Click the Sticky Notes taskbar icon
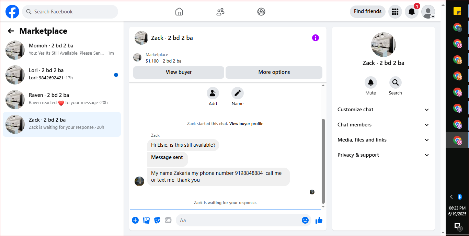The height and width of the screenshot is (236, 469). pyautogui.click(x=457, y=11)
